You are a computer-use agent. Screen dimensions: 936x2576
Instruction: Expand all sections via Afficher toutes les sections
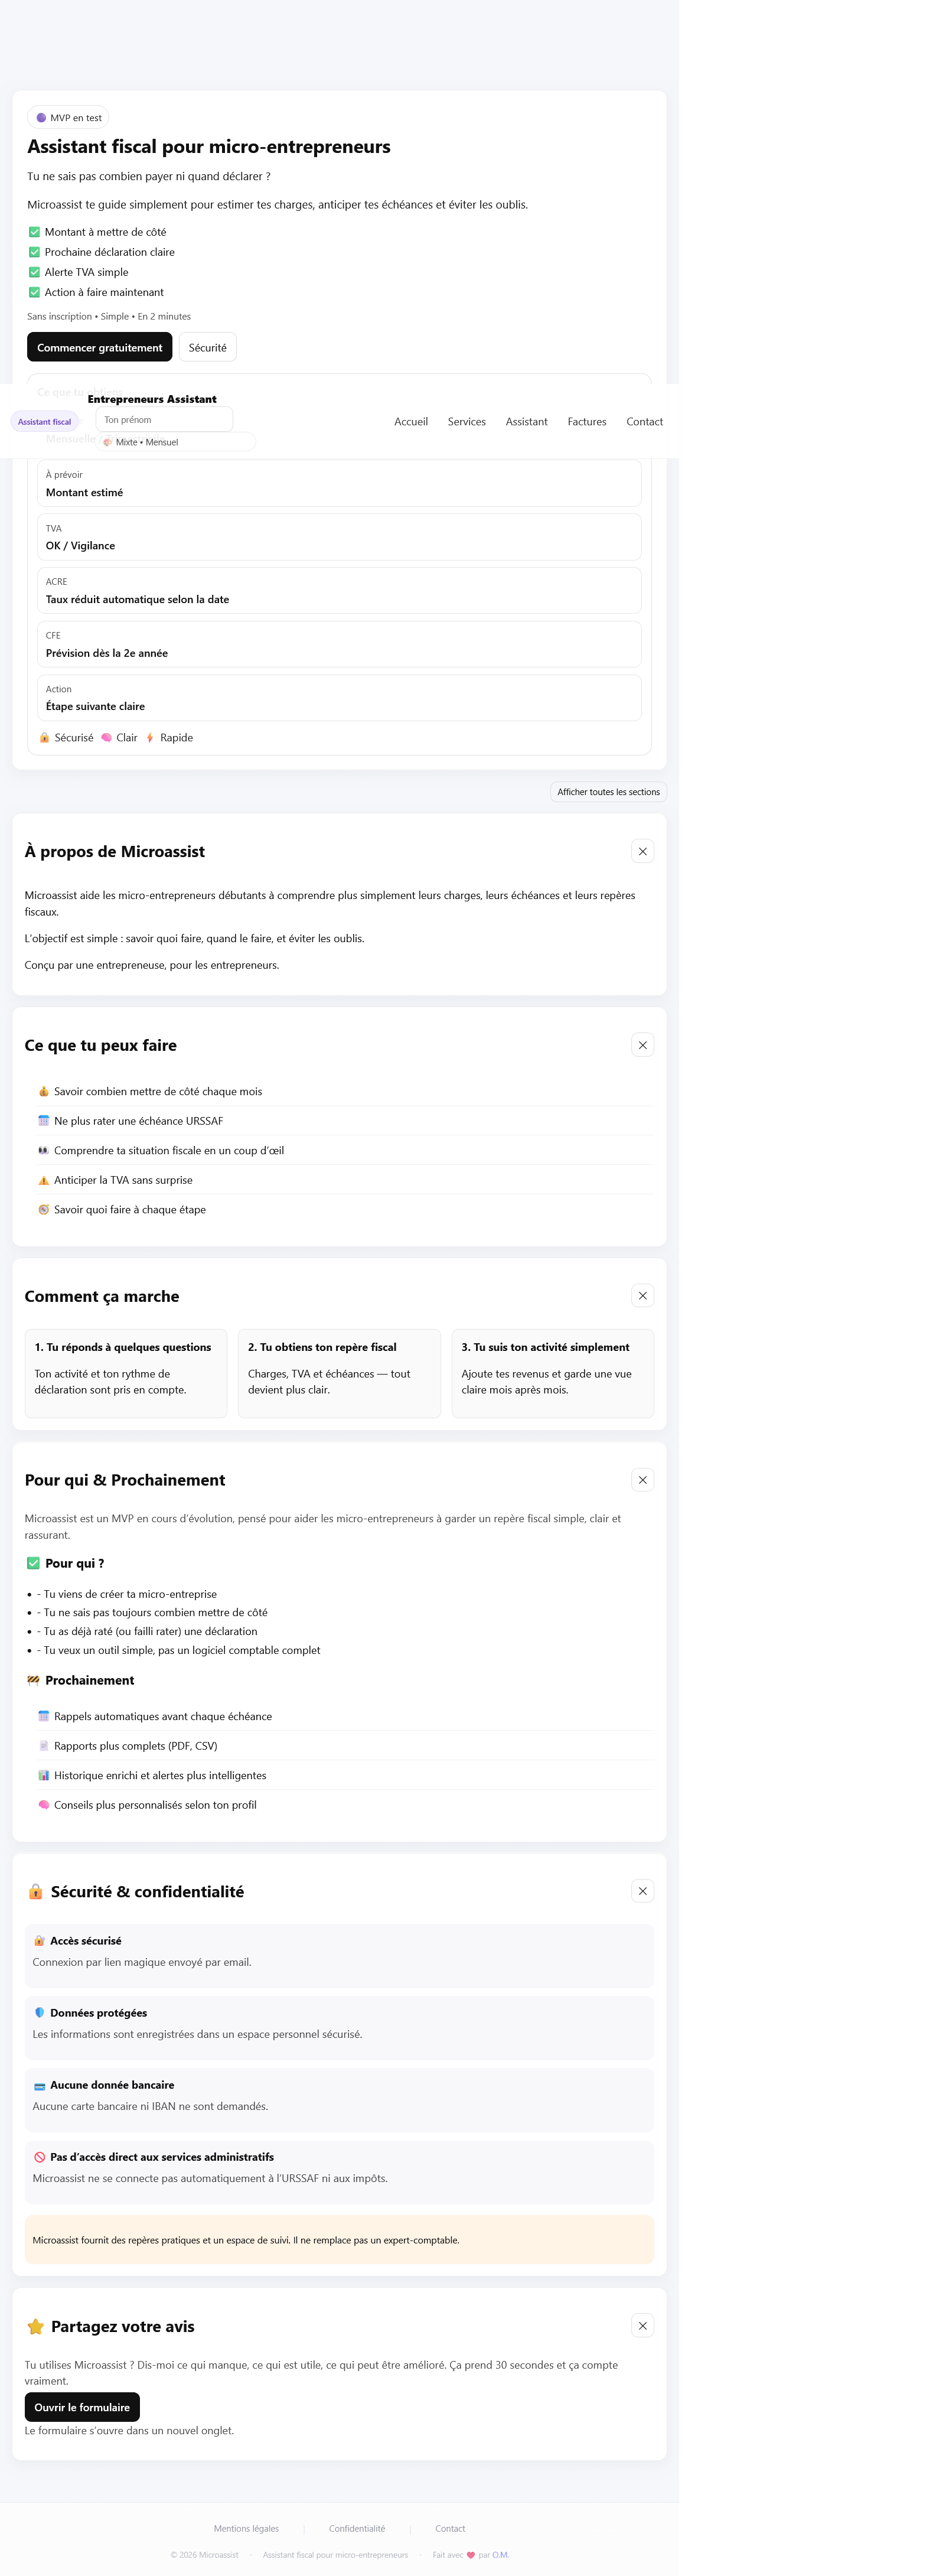point(608,791)
